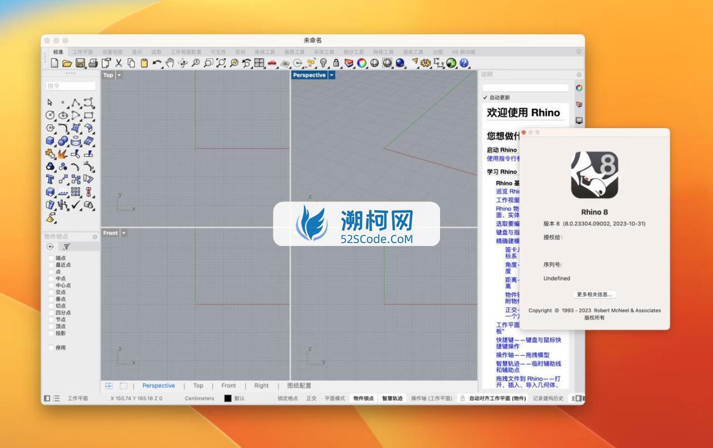Click the padlock Lock objects icon
The image size is (713, 448).
tap(336, 63)
